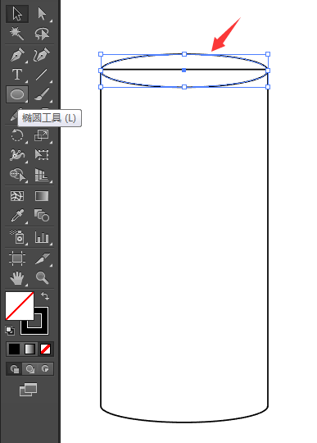The image size is (317, 443).
Task: Select the Artboard tool
Action: point(17,258)
